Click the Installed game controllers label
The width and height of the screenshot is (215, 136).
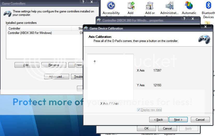pyautogui.click(x=21, y=23)
